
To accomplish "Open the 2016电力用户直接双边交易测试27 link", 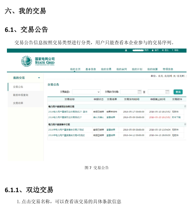I will pos(65,117).
